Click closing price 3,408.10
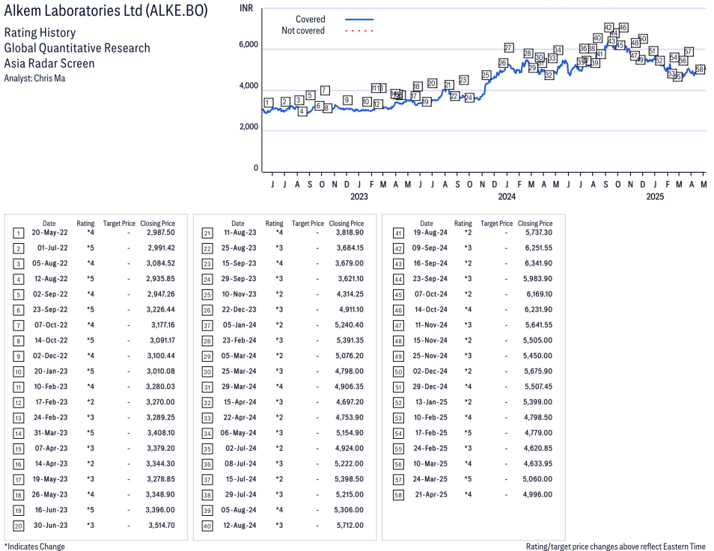This screenshot has width=714, height=551. click(161, 433)
